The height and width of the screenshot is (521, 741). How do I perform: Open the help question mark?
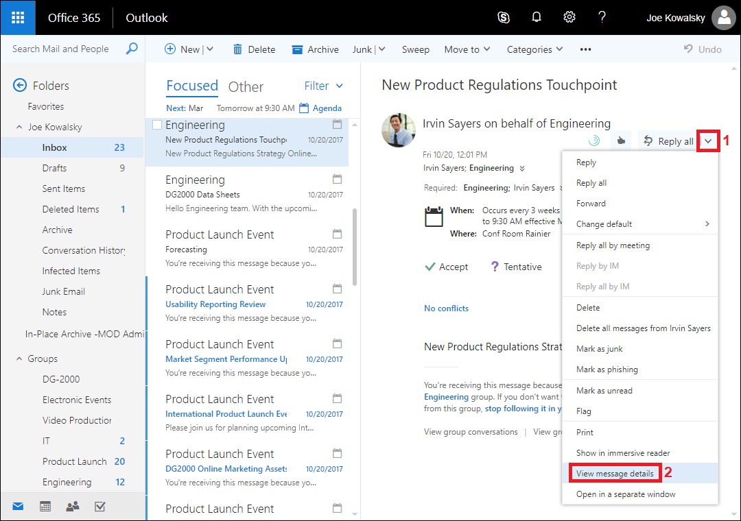point(602,17)
